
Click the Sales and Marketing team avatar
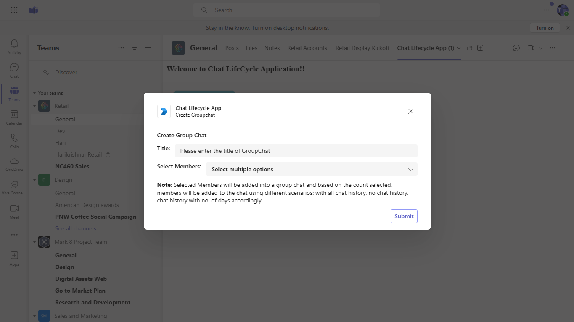(x=44, y=316)
